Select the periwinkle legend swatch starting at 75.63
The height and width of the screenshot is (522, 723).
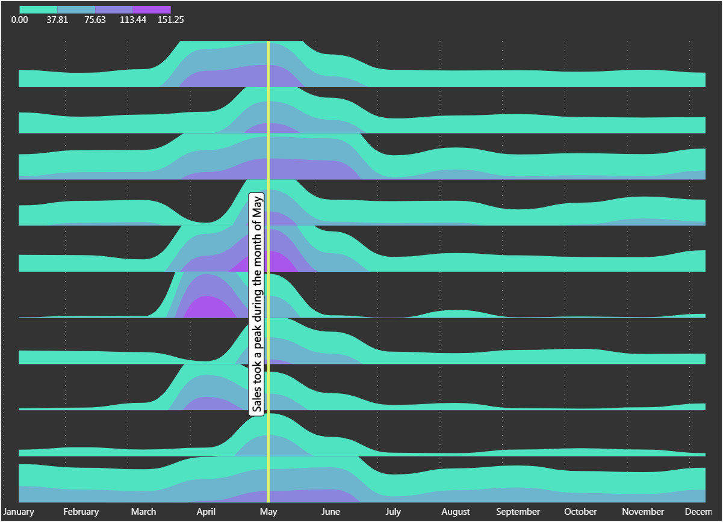point(114,10)
